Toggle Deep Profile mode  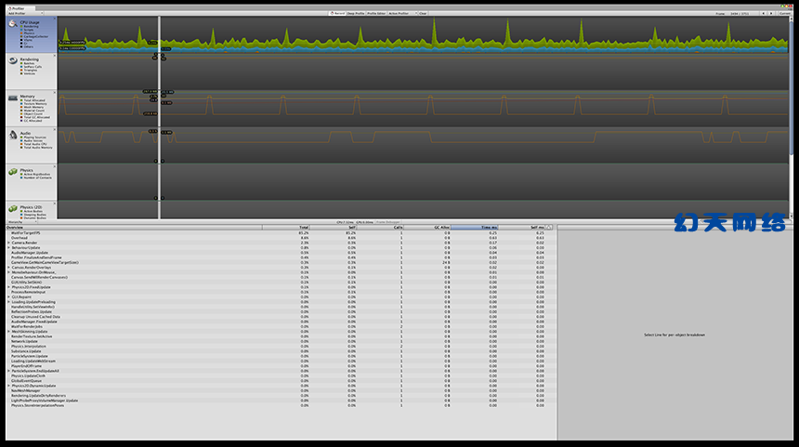(x=356, y=13)
